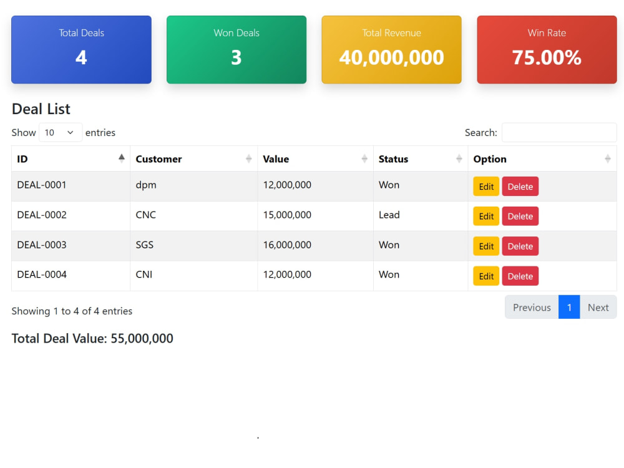
Task: Click the Total Deals card
Action: pos(81,50)
